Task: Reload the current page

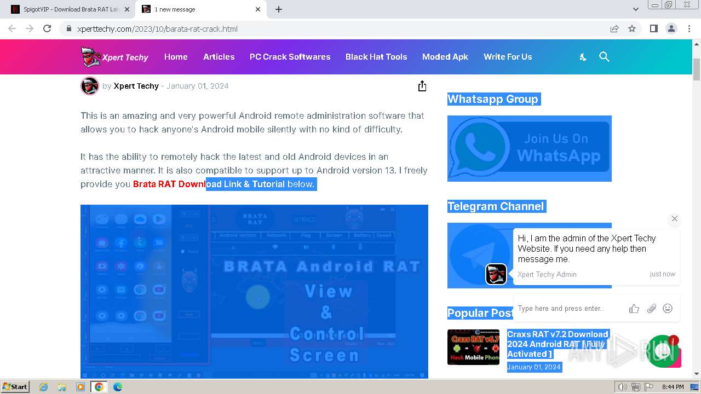Action: tap(47, 28)
